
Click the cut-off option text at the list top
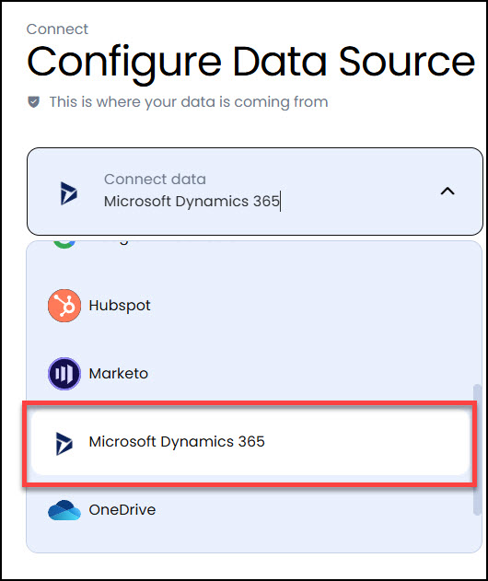(x=124, y=243)
